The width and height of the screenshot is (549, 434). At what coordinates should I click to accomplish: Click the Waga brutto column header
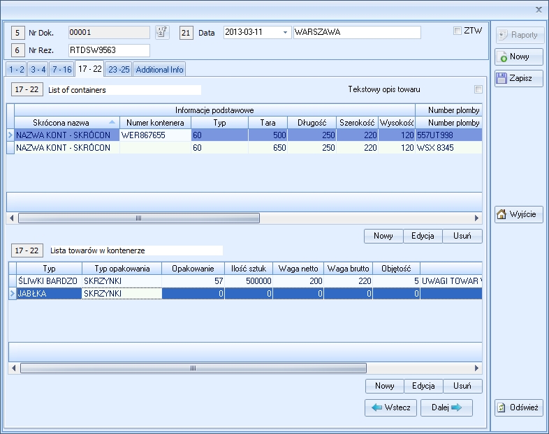point(348,269)
